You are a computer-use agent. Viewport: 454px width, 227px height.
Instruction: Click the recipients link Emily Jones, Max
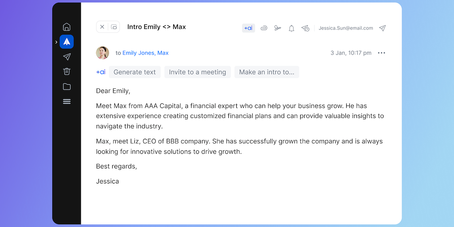[145, 53]
